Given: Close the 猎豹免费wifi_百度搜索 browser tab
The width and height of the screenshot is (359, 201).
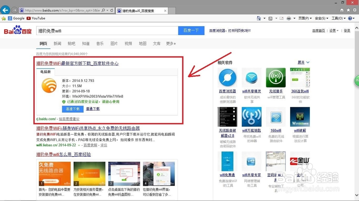Looking at the screenshot, I should click(165, 11).
